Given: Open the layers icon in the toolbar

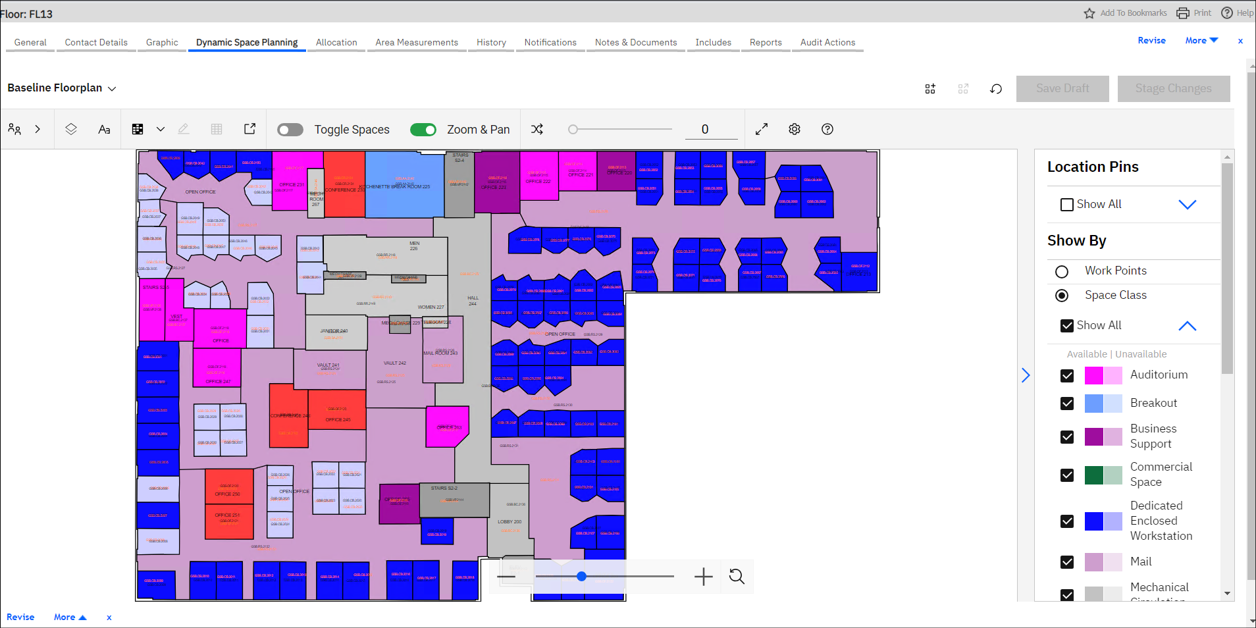Looking at the screenshot, I should (x=71, y=129).
